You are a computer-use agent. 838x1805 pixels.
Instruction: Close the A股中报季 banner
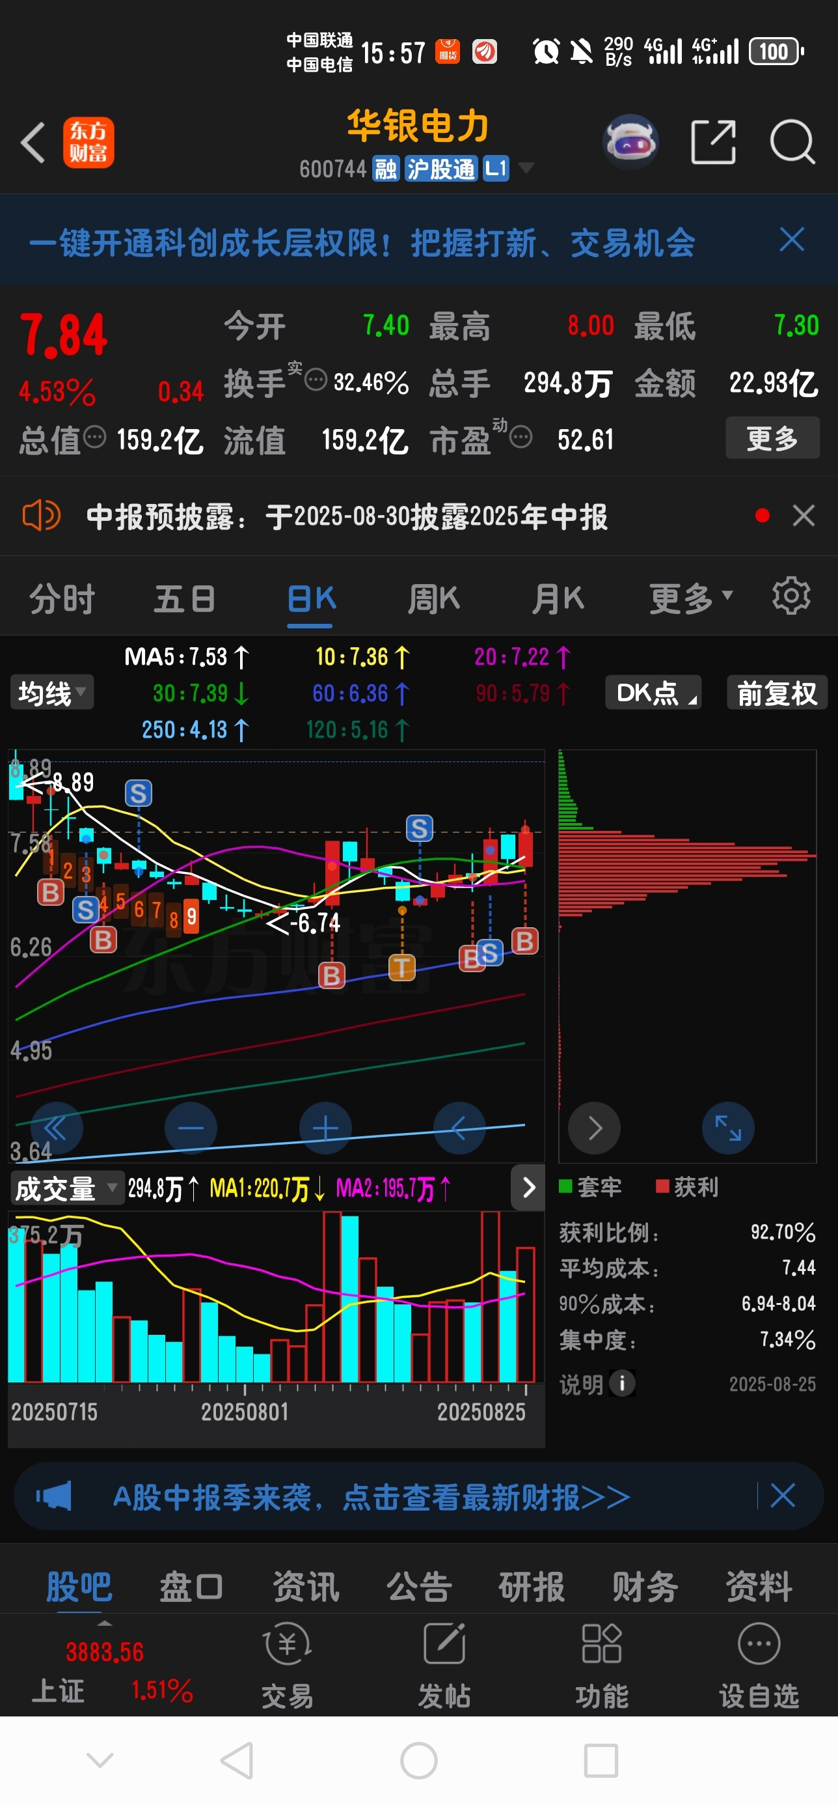pos(783,1496)
